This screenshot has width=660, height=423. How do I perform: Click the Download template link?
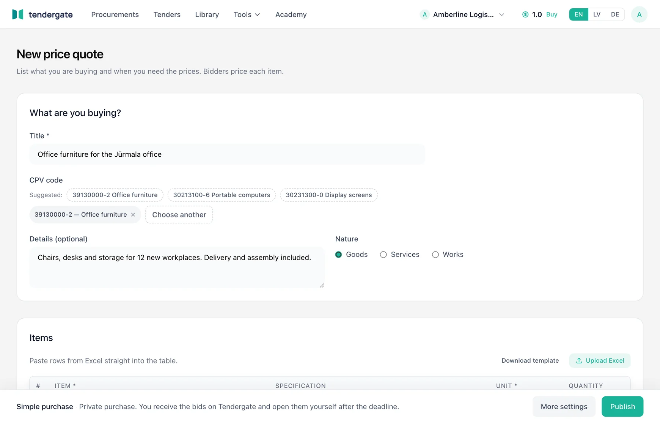pos(530,360)
